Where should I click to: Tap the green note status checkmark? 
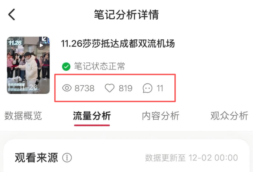(x=66, y=66)
